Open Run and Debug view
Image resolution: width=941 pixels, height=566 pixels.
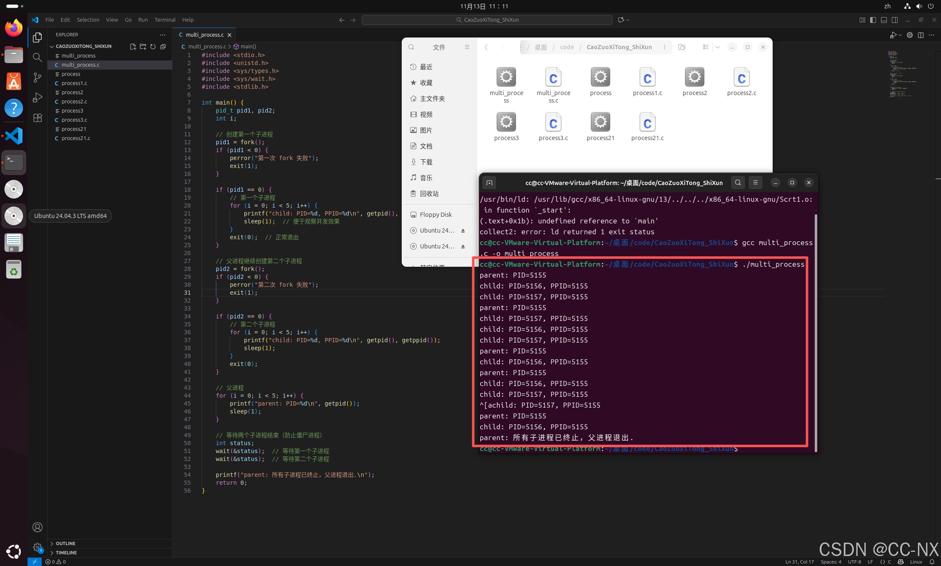[x=38, y=98]
